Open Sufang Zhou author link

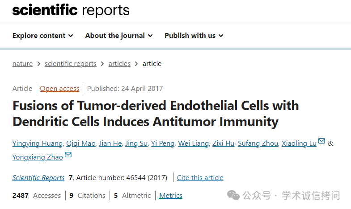258,143
